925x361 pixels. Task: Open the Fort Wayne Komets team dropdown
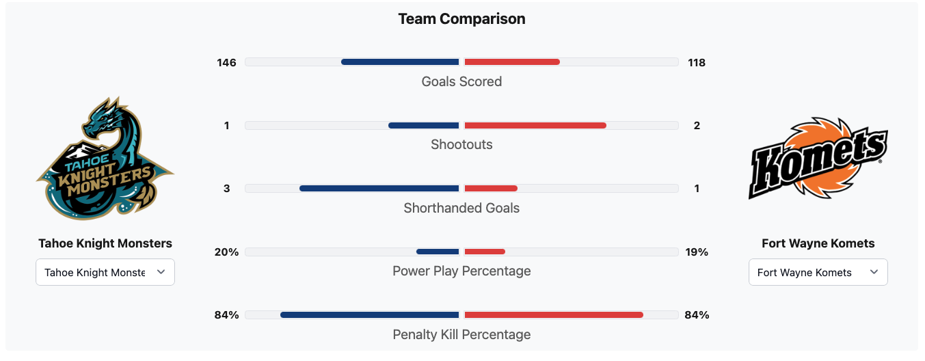818,272
